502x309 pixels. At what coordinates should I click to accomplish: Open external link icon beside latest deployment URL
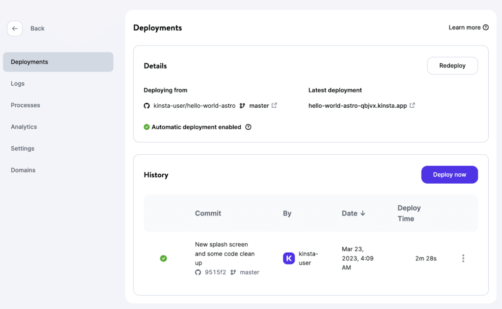tap(412, 105)
